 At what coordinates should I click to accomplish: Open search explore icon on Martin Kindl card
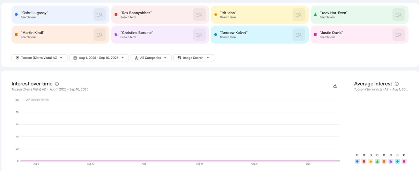(100, 35)
